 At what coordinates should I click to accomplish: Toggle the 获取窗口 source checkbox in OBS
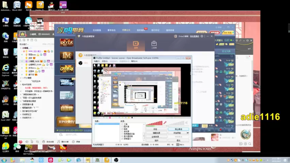click(x=122, y=139)
